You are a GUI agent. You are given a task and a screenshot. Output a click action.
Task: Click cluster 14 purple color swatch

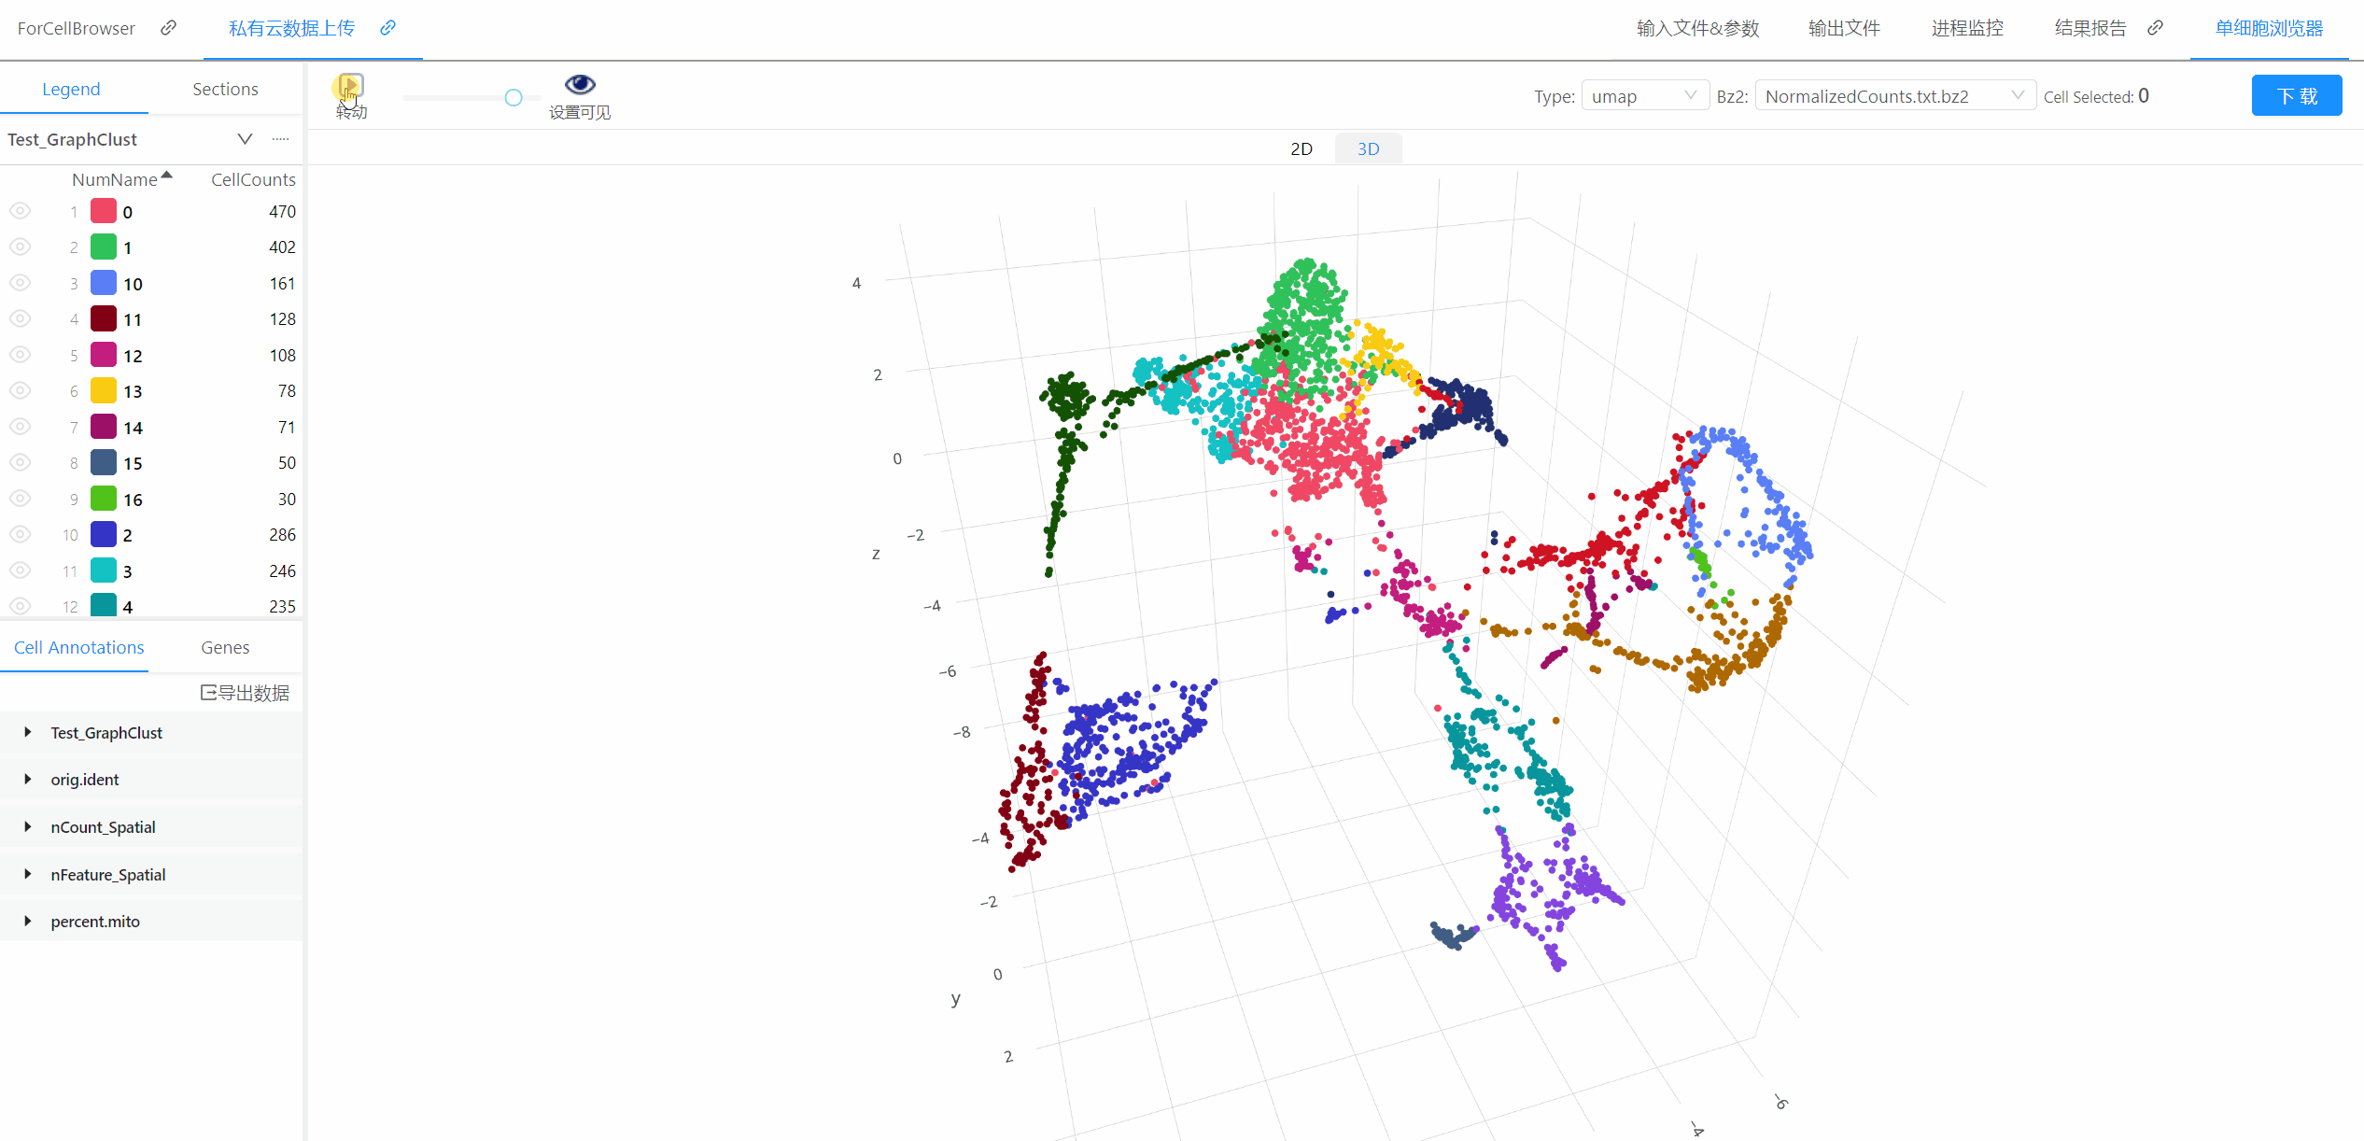(x=104, y=427)
